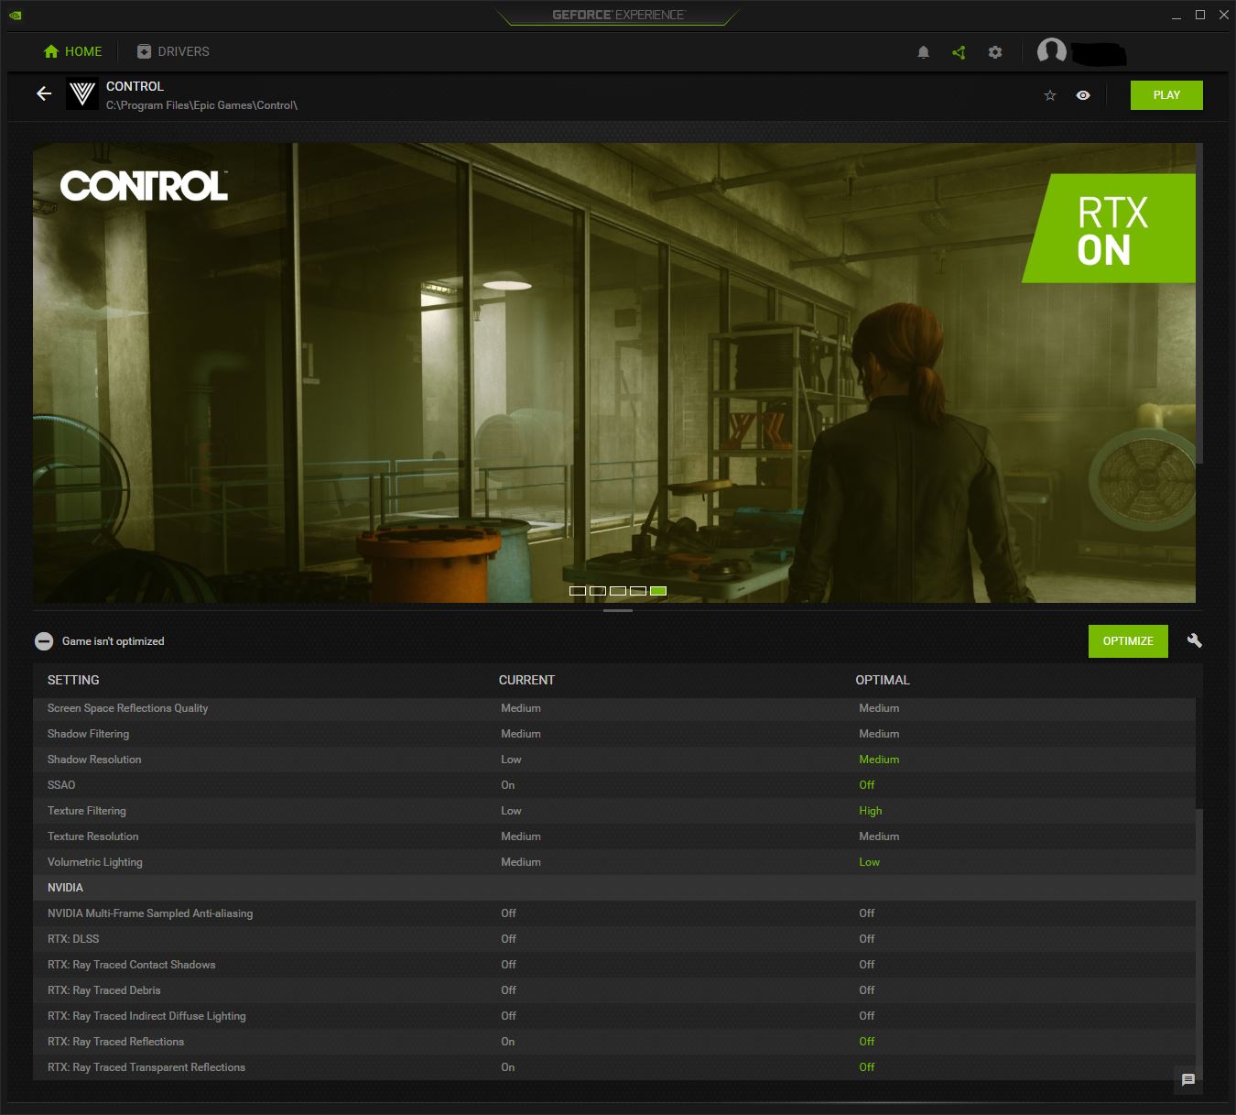Select the SSAO setting row
1236x1115 pixels.
(614, 785)
